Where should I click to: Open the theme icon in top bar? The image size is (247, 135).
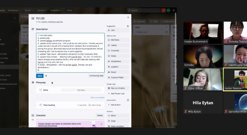click(174, 10)
